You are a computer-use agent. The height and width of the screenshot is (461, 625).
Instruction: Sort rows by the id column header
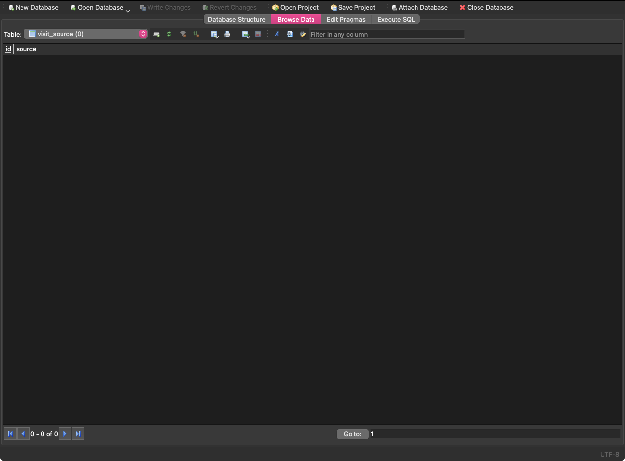pyautogui.click(x=8, y=49)
